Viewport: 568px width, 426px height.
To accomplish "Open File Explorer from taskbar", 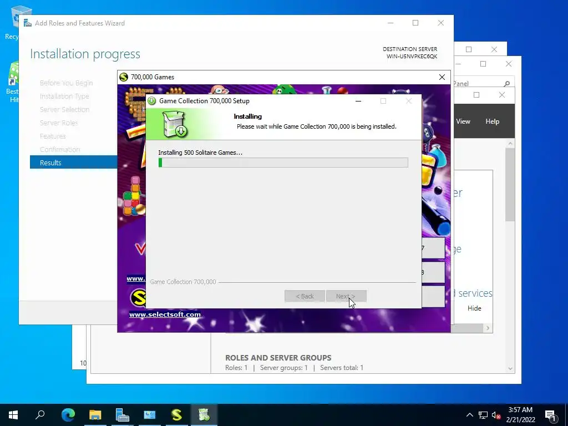I will (95, 415).
